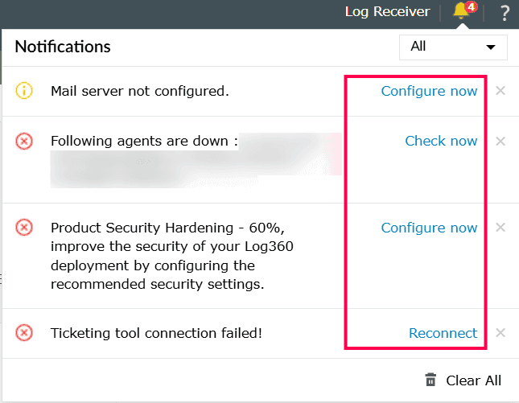Image resolution: width=519 pixels, height=403 pixels.
Task: Dismiss the Product Security Hardening notification
Action: coord(500,228)
